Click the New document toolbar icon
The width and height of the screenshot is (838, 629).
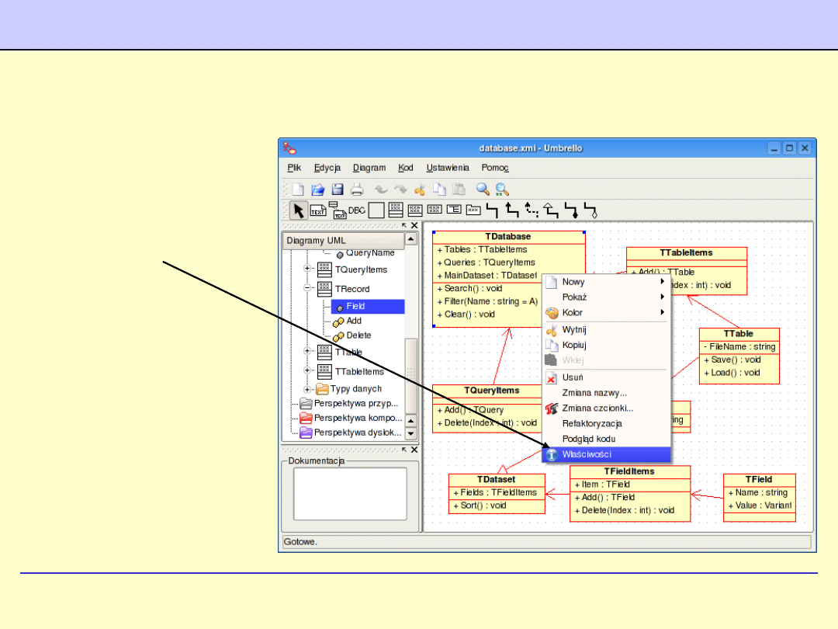click(x=298, y=189)
